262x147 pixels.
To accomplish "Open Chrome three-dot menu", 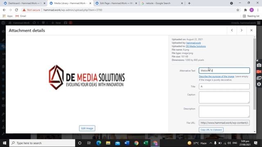I will pyautogui.click(x=258, y=10).
